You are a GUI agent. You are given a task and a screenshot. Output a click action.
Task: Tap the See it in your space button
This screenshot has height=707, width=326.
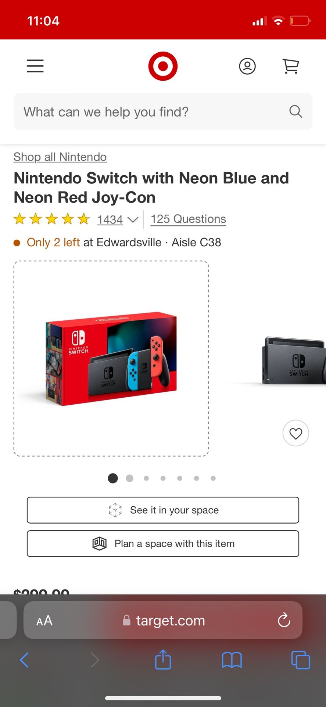click(x=163, y=510)
